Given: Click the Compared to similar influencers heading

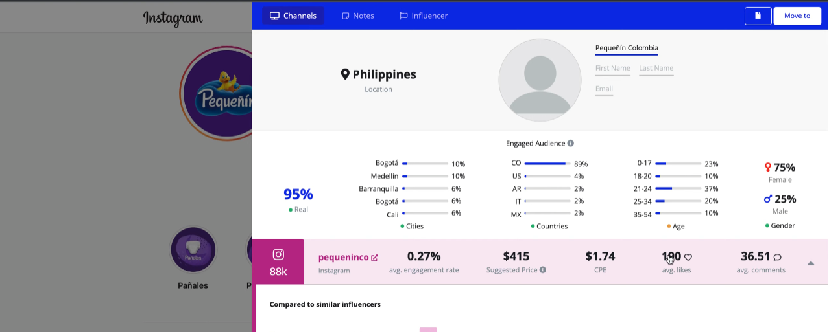Looking at the screenshot, I should (x=325, y=304).
